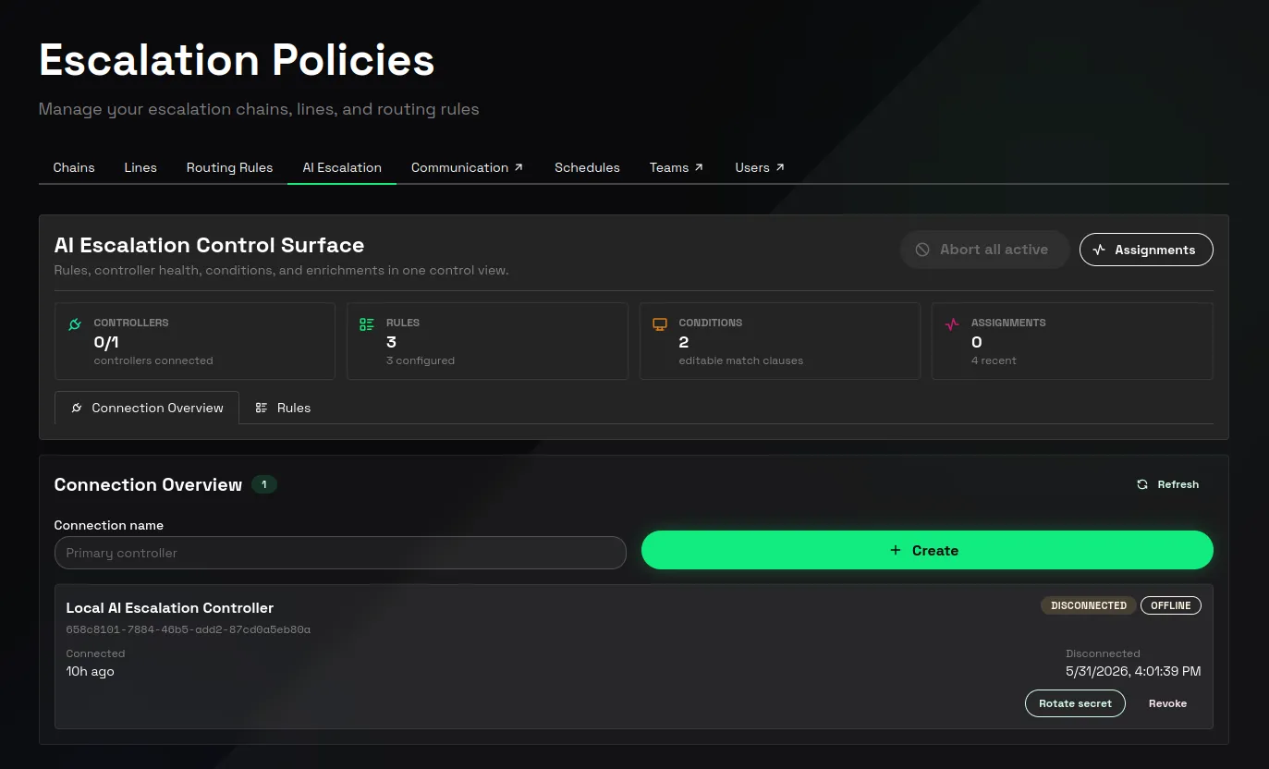1269x769 pixels.
Task: Open the Chains tab
Action: coord(74,167)
